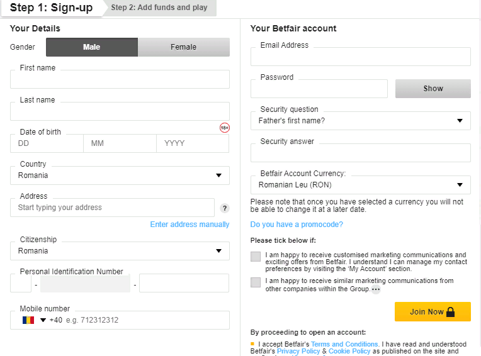This screenshot has width=481, height=356.
Task: Focus the Email Address field
Action: (361, 57)
